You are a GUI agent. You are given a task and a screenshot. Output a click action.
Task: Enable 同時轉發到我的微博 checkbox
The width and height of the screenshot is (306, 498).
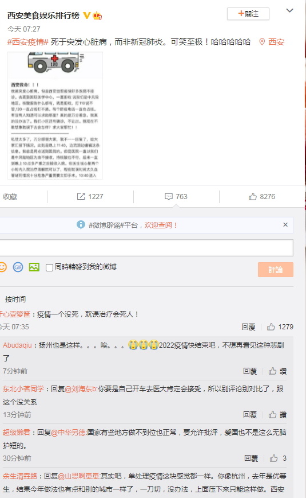coord(49,267)
